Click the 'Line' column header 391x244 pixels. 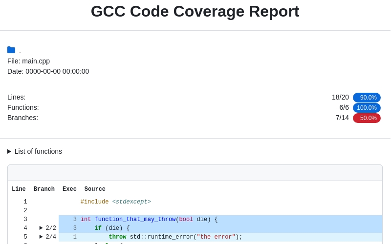tap(19, 189)
